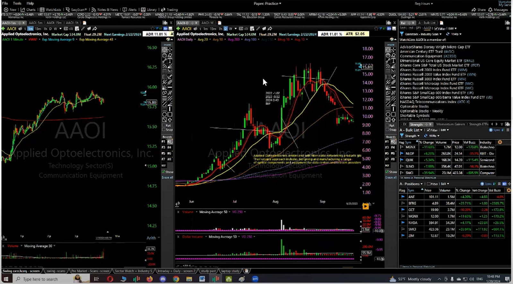Open the Paper: Practice account dropdown
The image size is (513, 284).
pos(267,4)
